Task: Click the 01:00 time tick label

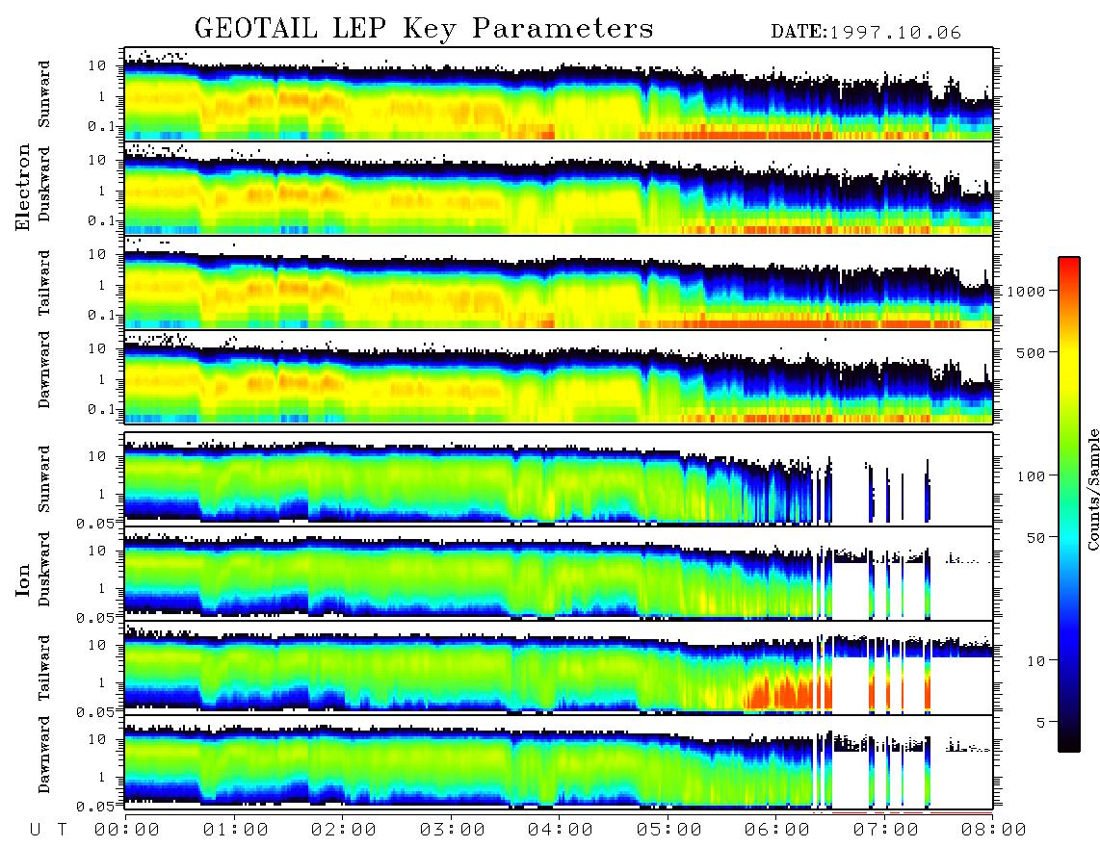Action: pos(236,830)
